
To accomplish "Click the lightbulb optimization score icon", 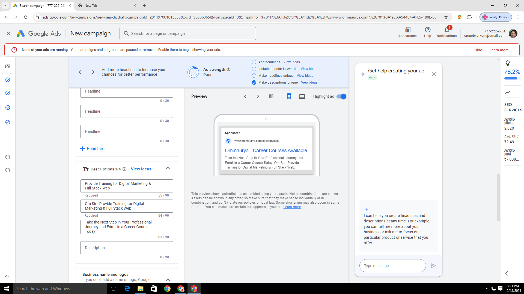I will (508, 63).
